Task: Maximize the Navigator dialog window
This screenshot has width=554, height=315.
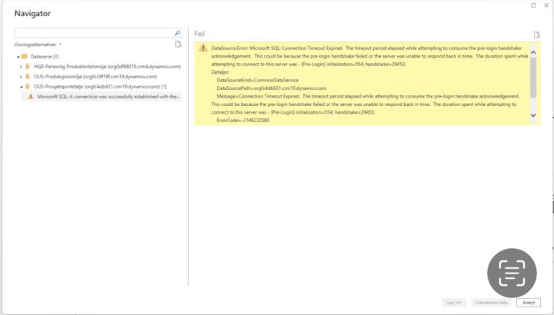Action: point(533,5)
